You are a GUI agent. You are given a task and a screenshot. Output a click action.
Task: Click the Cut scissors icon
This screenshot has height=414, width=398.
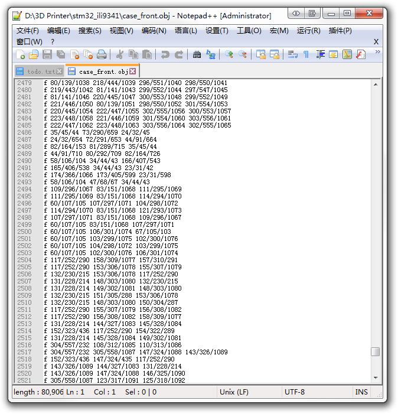(120, 55)
